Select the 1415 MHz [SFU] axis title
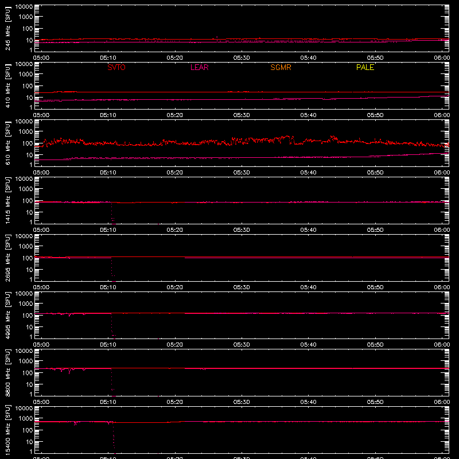This screenshot has height=459, width=459. click(x=7, y=200)
